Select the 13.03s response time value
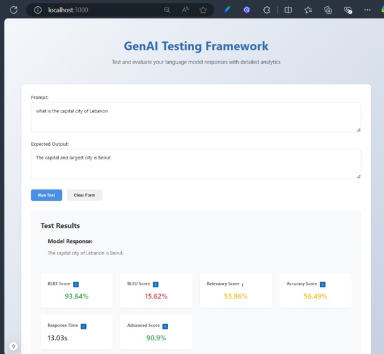Viewport: 384px width, 354px height. (x=58, y=338)
